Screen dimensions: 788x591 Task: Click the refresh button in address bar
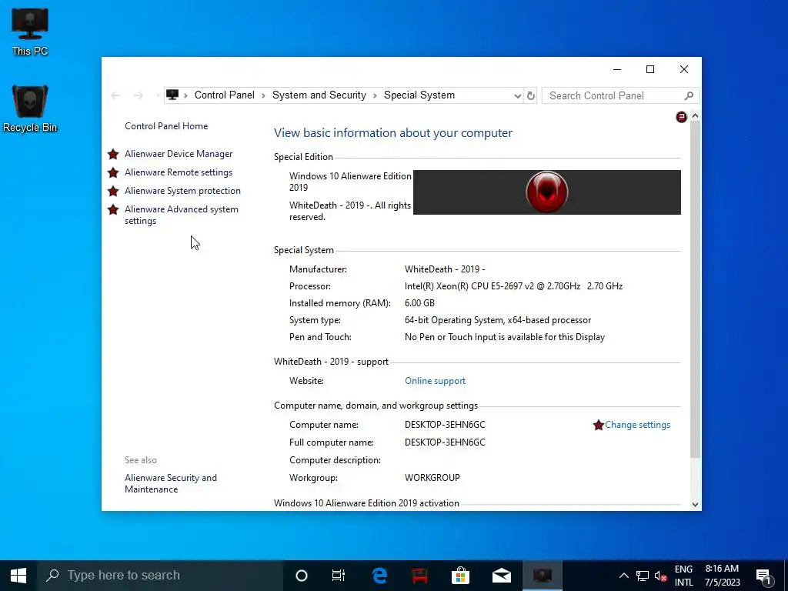(x=531, y=95)
